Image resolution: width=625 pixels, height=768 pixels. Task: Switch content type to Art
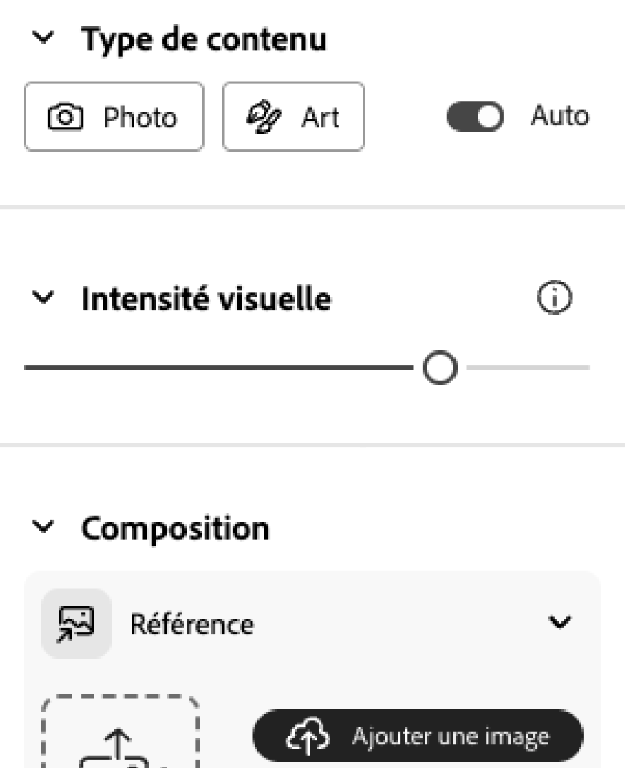pyautogui.click(x=292, y=116)
